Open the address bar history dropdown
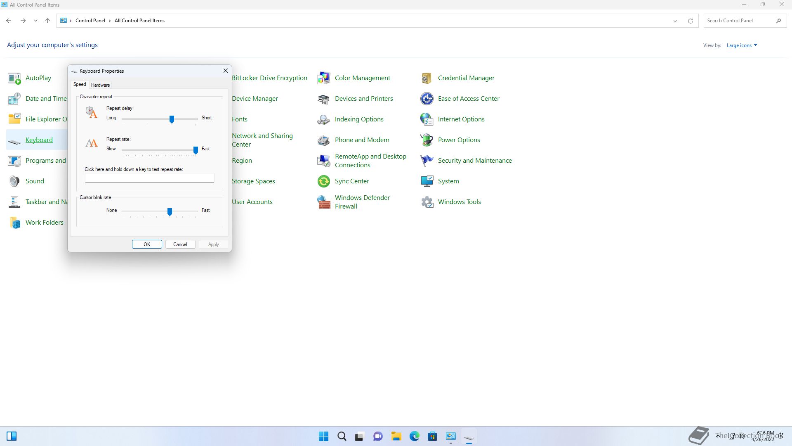 click(675, 21)
